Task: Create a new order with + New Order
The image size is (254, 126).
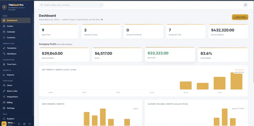Action: tap(240, 17)
